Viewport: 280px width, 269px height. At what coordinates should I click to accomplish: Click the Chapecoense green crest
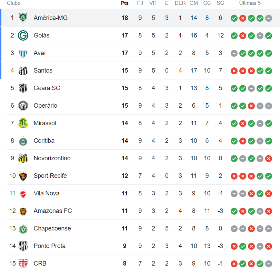23,228
